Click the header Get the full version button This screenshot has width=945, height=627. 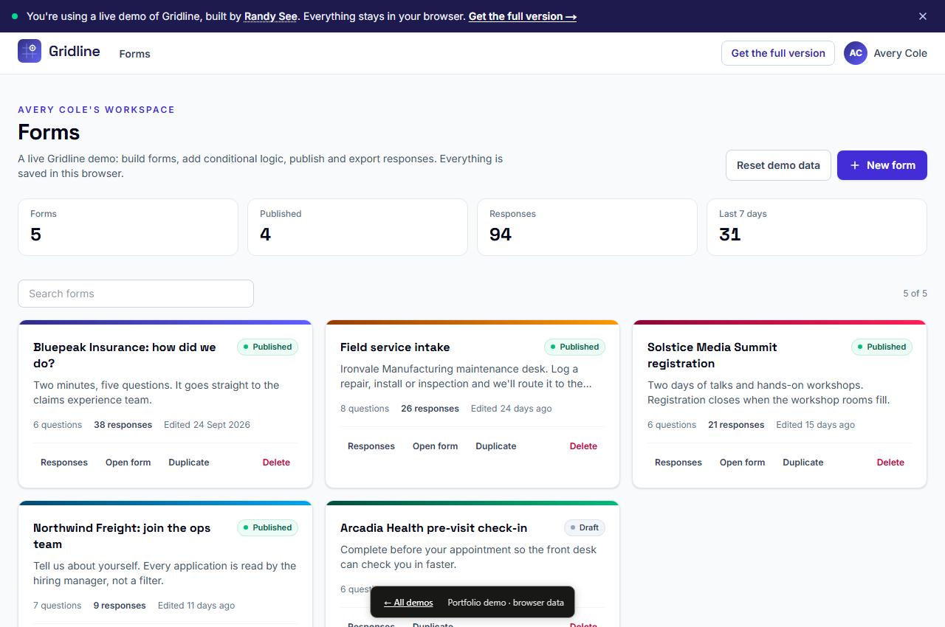778,53
